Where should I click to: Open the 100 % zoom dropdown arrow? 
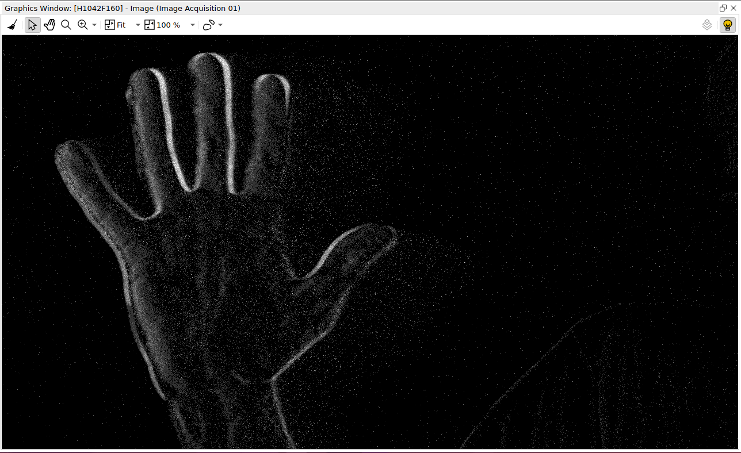pos(192,25)
